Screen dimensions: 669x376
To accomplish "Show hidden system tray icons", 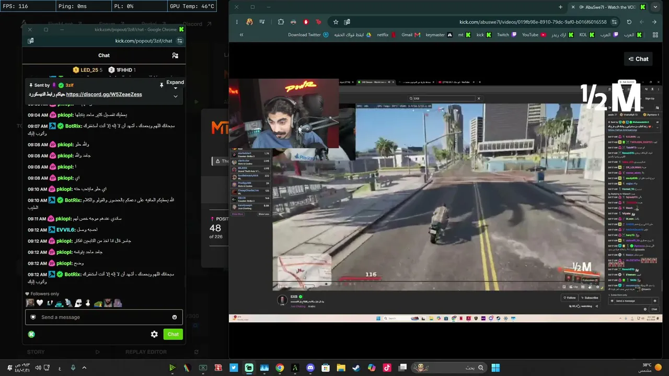I will pyautogui.click(x=84, y=368).
